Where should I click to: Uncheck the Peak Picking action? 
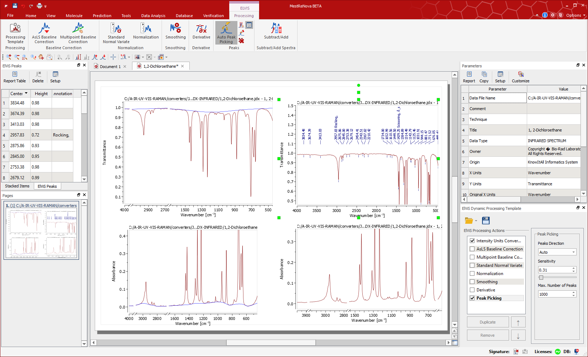point(472,298)
